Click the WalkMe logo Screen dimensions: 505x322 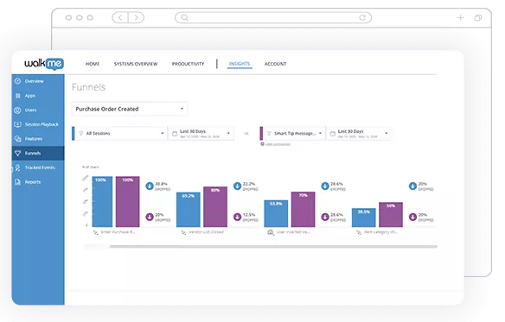click(x=44, y=64)
